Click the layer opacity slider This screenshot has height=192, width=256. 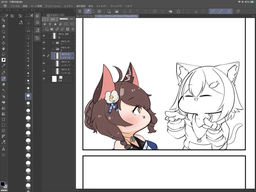[64, 19]
